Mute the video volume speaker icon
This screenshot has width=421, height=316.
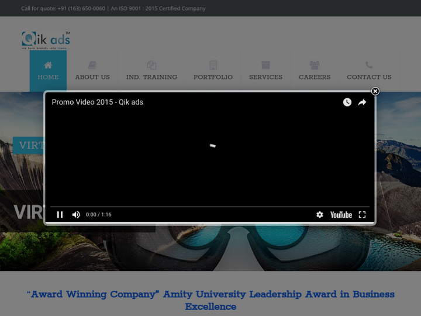(76, 215)
